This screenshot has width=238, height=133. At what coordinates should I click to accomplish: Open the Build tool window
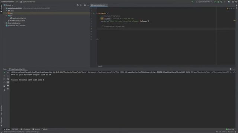[45, 129]
